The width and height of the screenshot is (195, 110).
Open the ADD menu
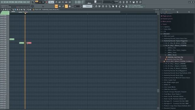point(7,2)
